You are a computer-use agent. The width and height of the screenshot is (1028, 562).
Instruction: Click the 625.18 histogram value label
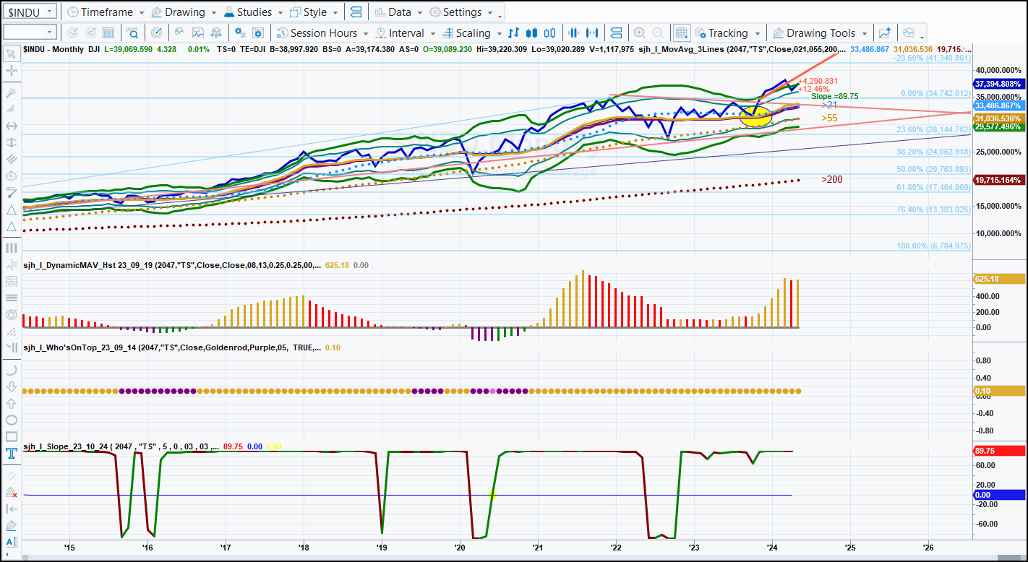pos(998,279)
